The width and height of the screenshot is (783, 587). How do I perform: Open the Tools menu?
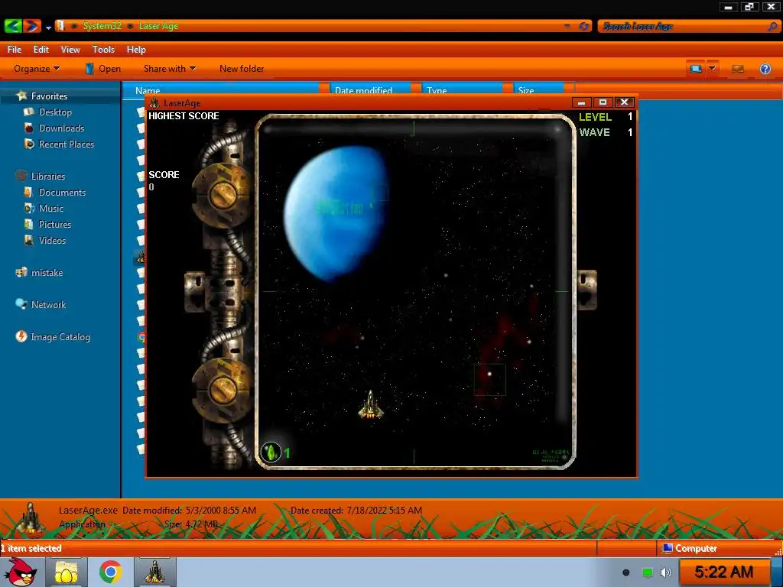coord(103,50)
